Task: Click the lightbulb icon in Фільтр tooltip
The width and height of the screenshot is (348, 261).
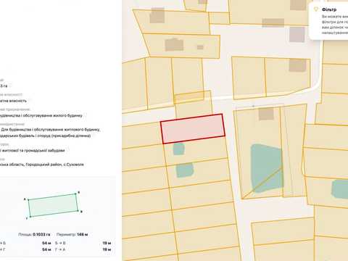Action: coord(315,9)
